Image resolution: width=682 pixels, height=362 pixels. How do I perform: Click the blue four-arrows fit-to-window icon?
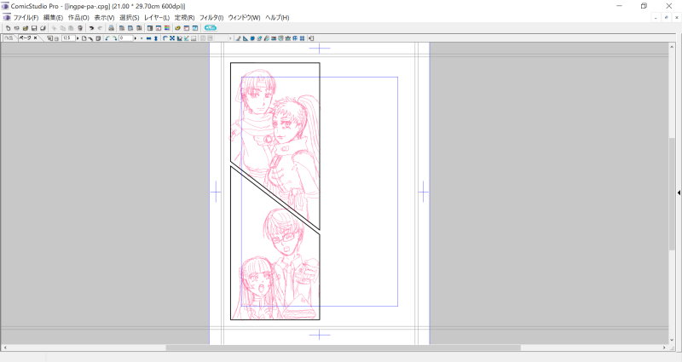pos(172,38)
